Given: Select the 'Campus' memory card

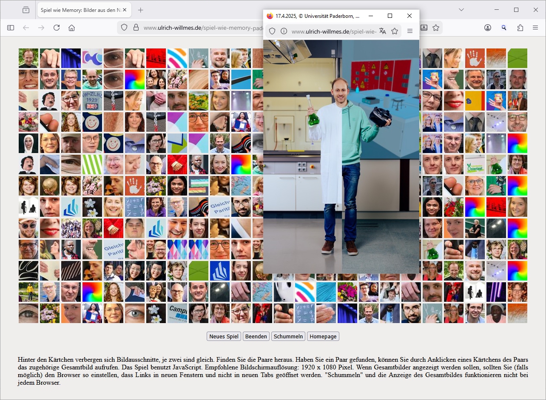Looking at the screenshot, I should coord(177,313).
